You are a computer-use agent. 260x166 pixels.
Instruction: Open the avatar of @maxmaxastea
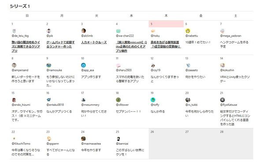click(83, 139)
